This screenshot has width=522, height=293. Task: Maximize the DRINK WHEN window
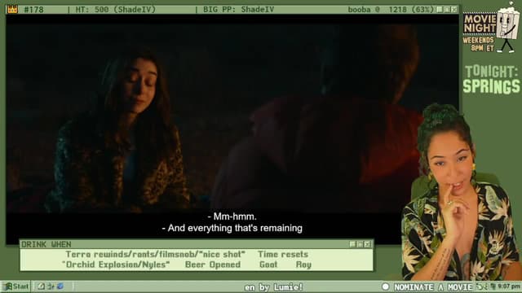pyautogui.click(x=361, y=244)
